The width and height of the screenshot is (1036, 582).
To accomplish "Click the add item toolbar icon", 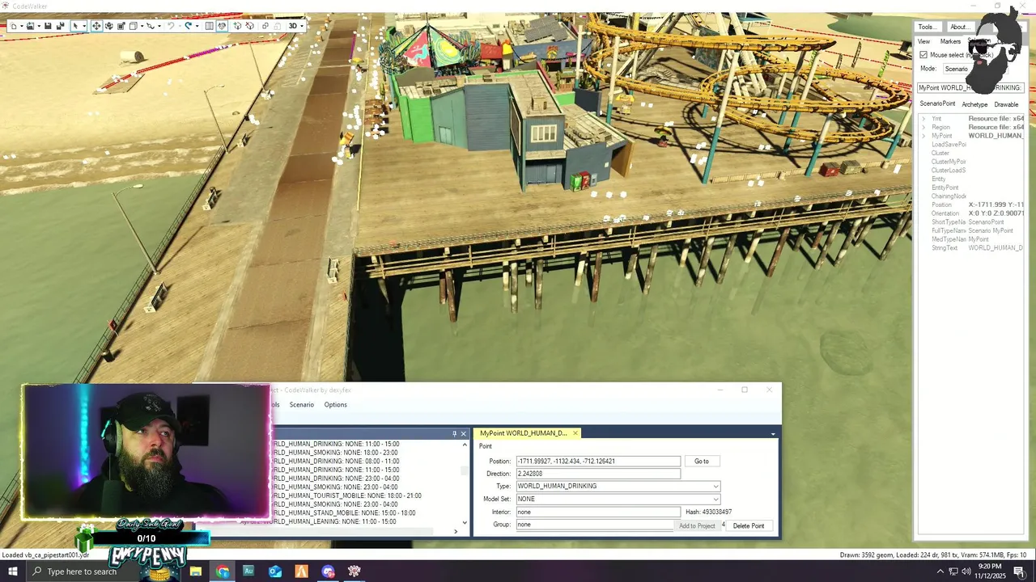I will (237, 26).
